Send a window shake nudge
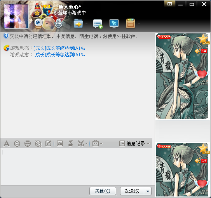The image size is (211, 198). (x=38, y=144)
